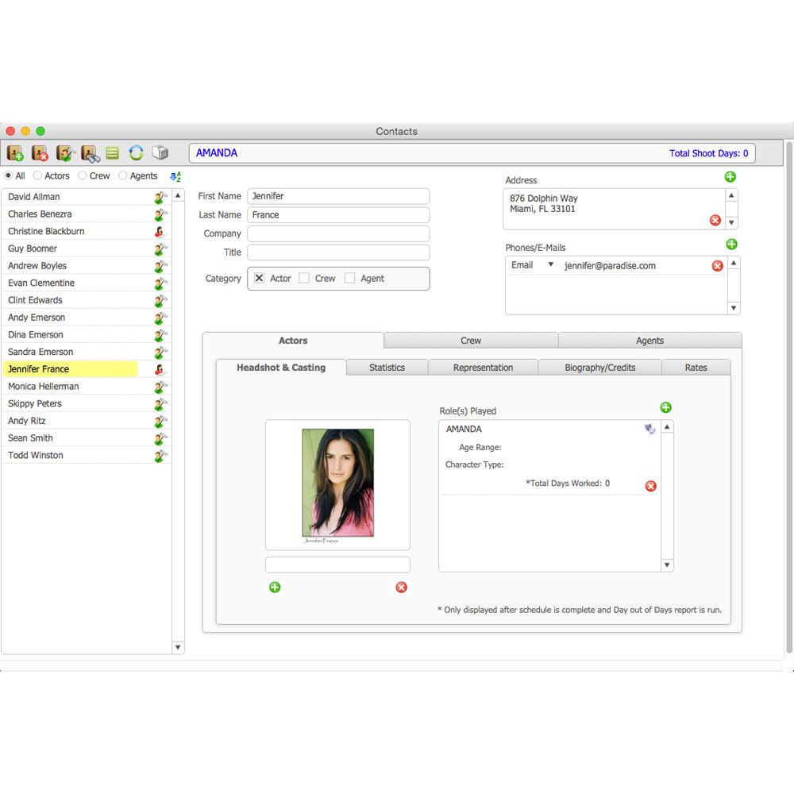Switch to the Statistics tab
The image size is (794, 794).
(x=387, y=368)
